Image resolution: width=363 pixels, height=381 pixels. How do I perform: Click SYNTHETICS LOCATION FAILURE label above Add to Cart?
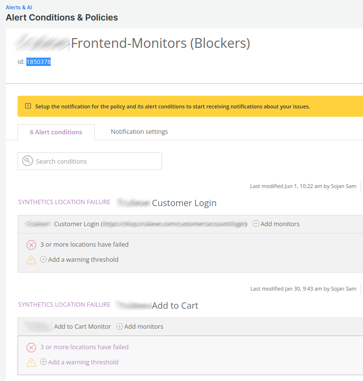point(64,305)
